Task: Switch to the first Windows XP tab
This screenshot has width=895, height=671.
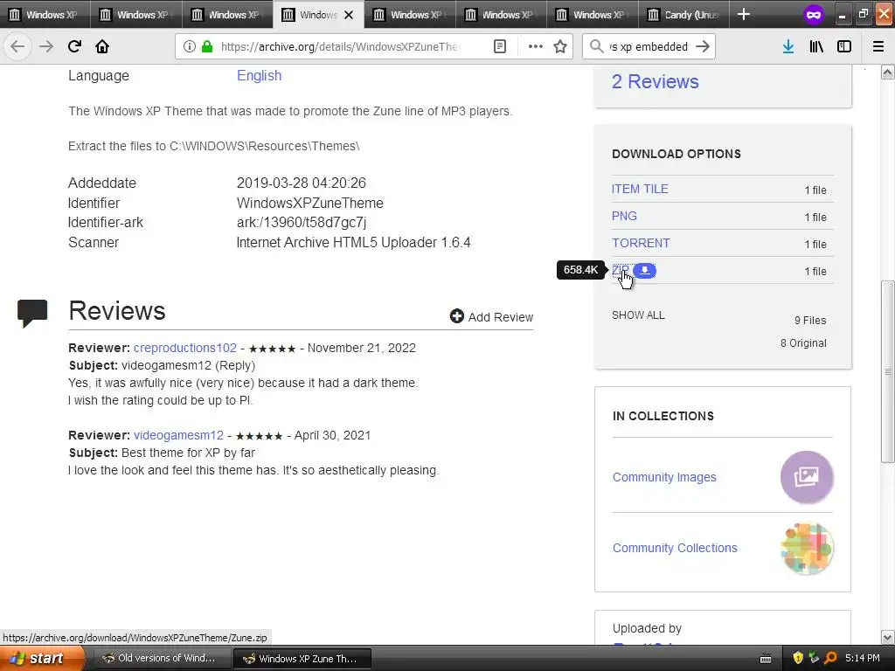Action: click(x=45, y=15)
